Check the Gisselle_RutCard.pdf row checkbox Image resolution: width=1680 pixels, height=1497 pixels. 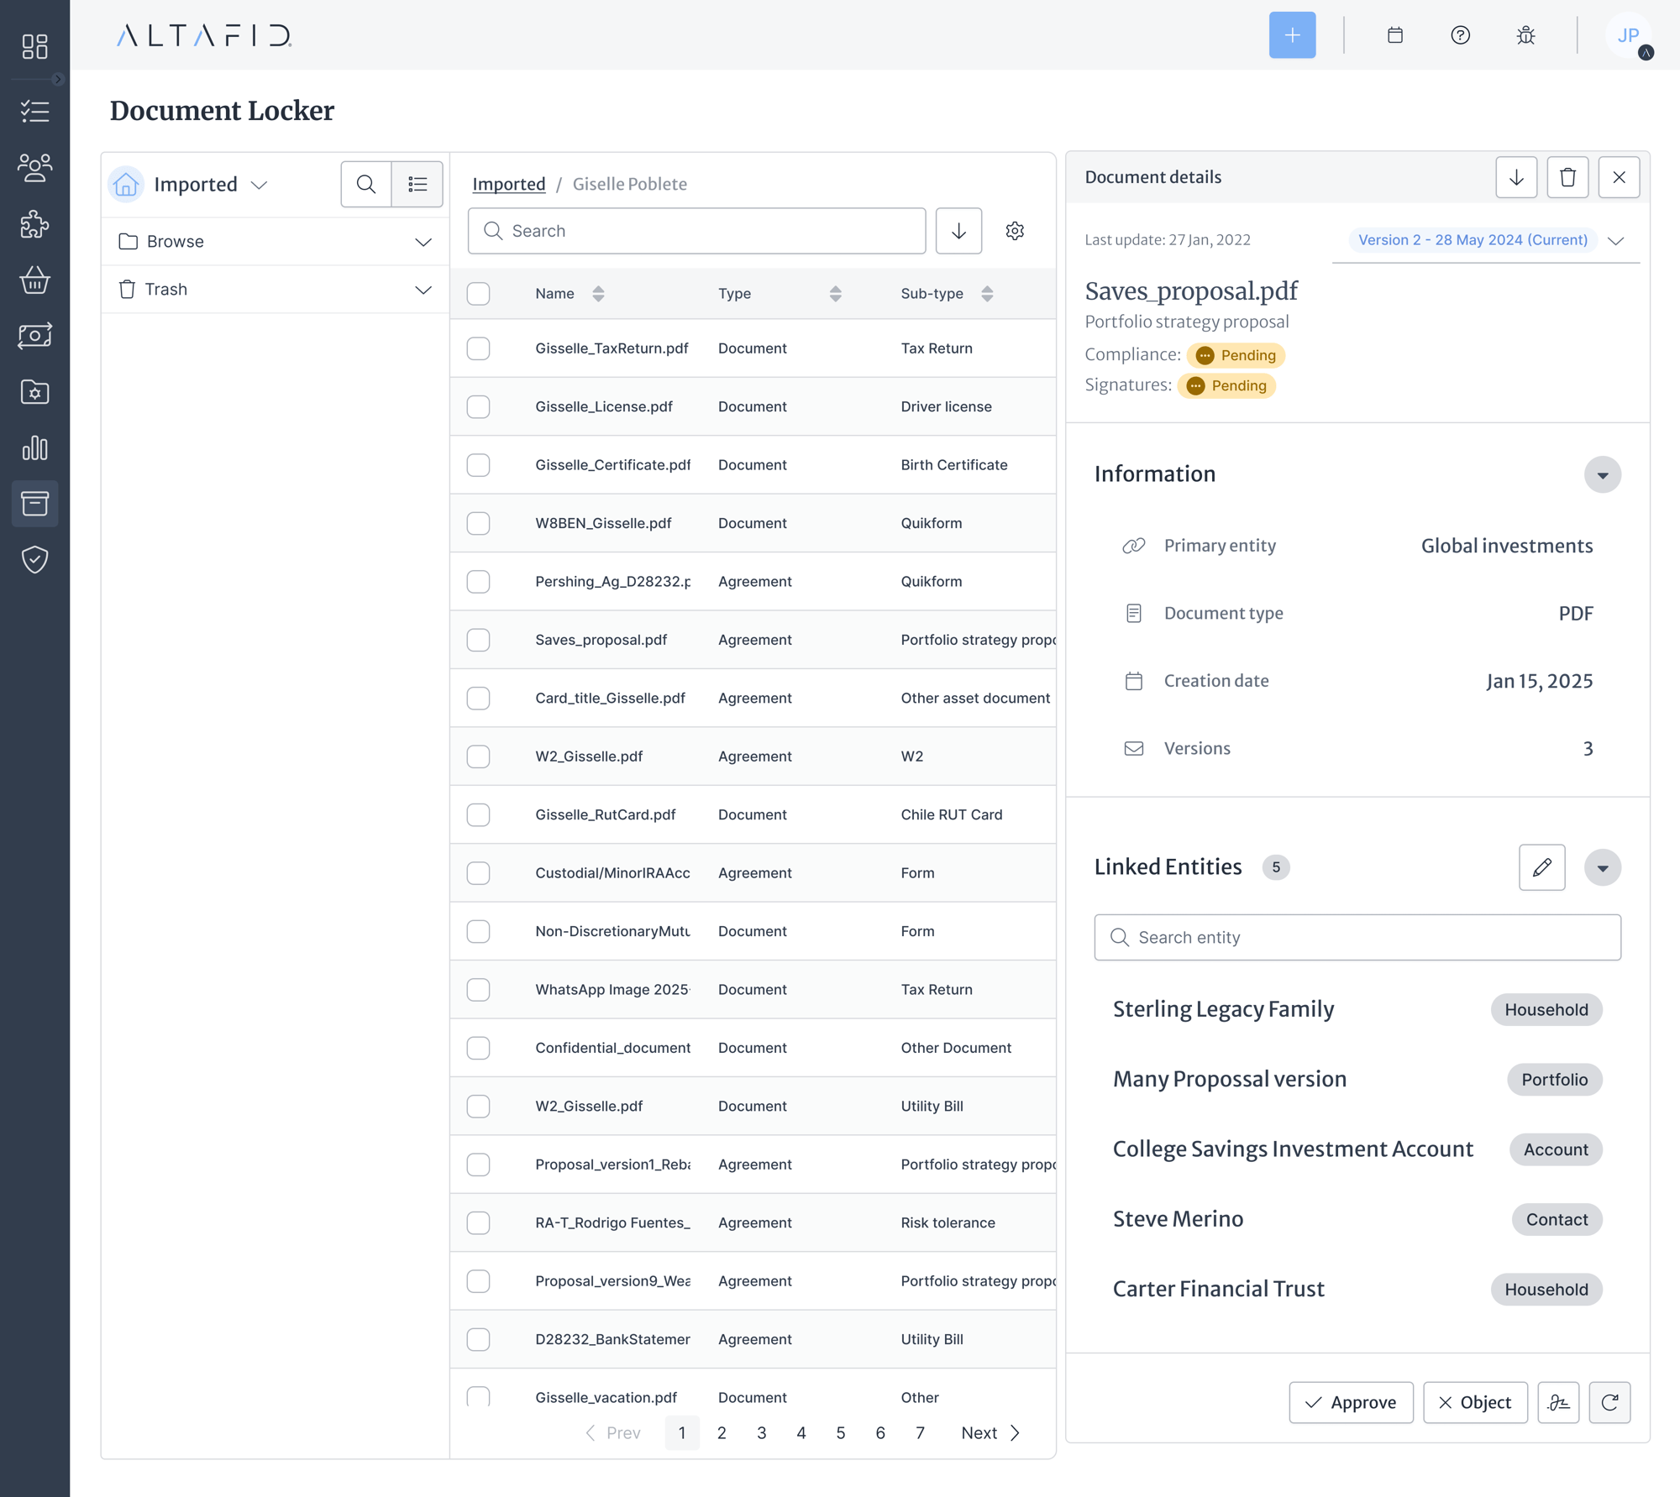tap(478, 814)
